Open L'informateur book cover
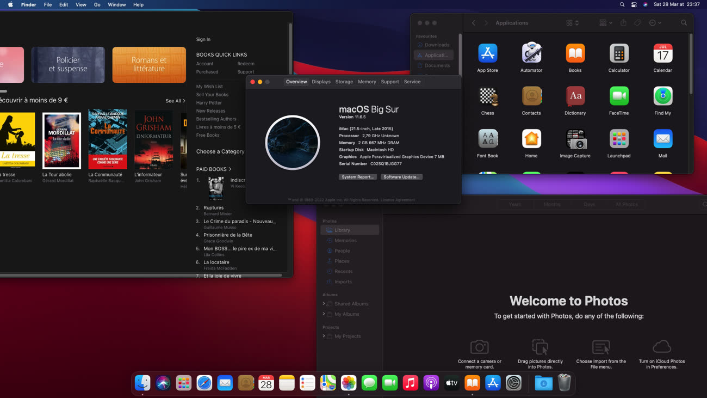Screen dimensions: 707x398 click(x=153, y=140)
